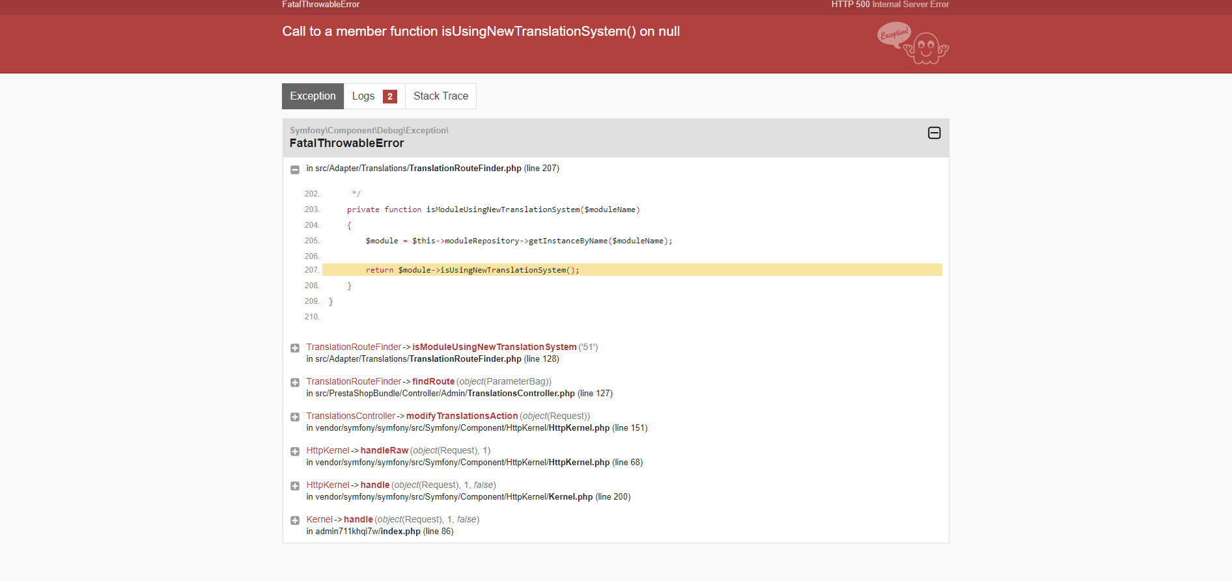
Task: Select the Exception tab
Action: point(313,96)
